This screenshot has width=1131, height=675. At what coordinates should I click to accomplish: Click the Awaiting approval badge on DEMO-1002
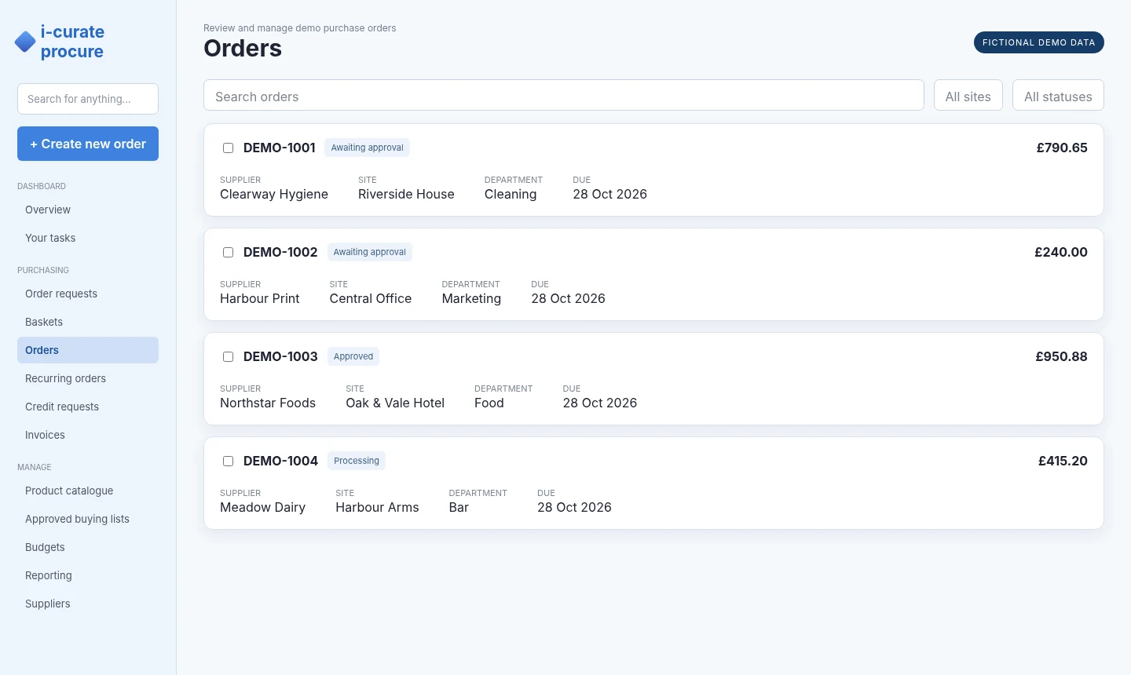coord(369,252)
